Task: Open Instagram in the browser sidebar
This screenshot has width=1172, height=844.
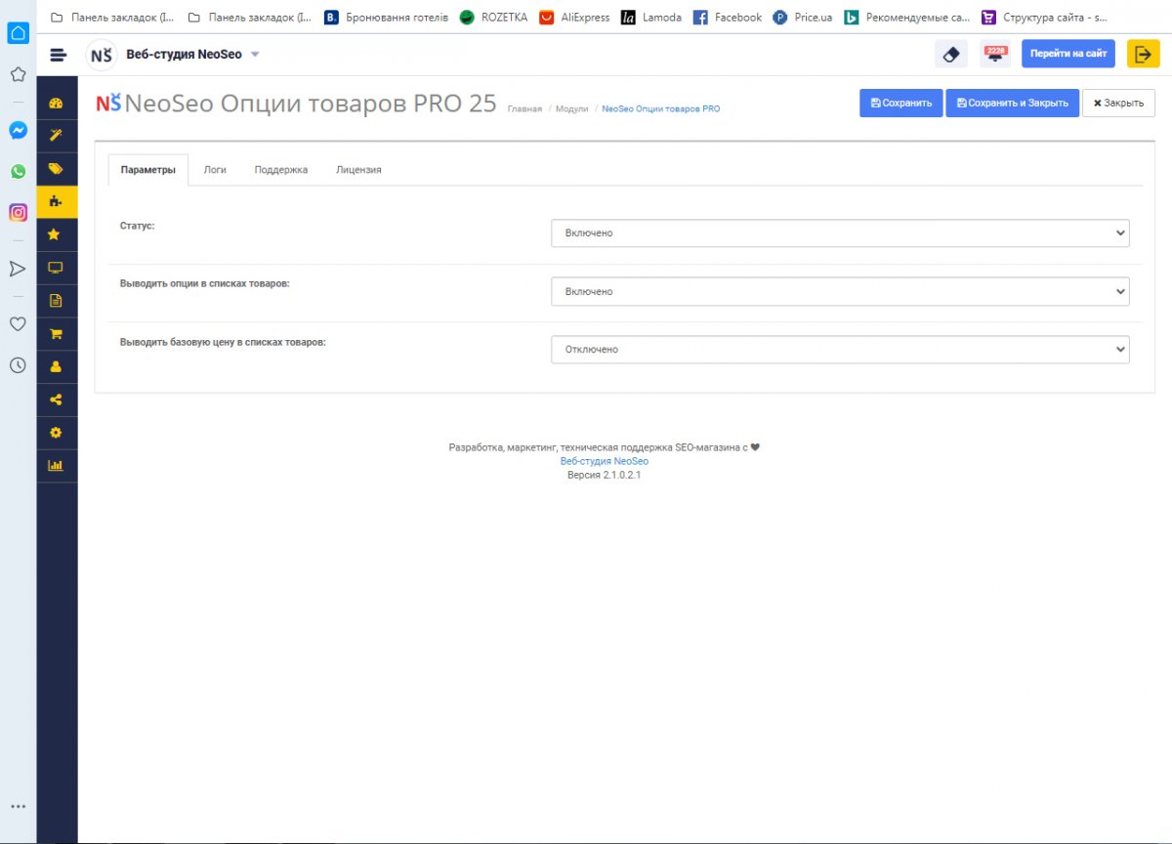Action: [18, 212]
